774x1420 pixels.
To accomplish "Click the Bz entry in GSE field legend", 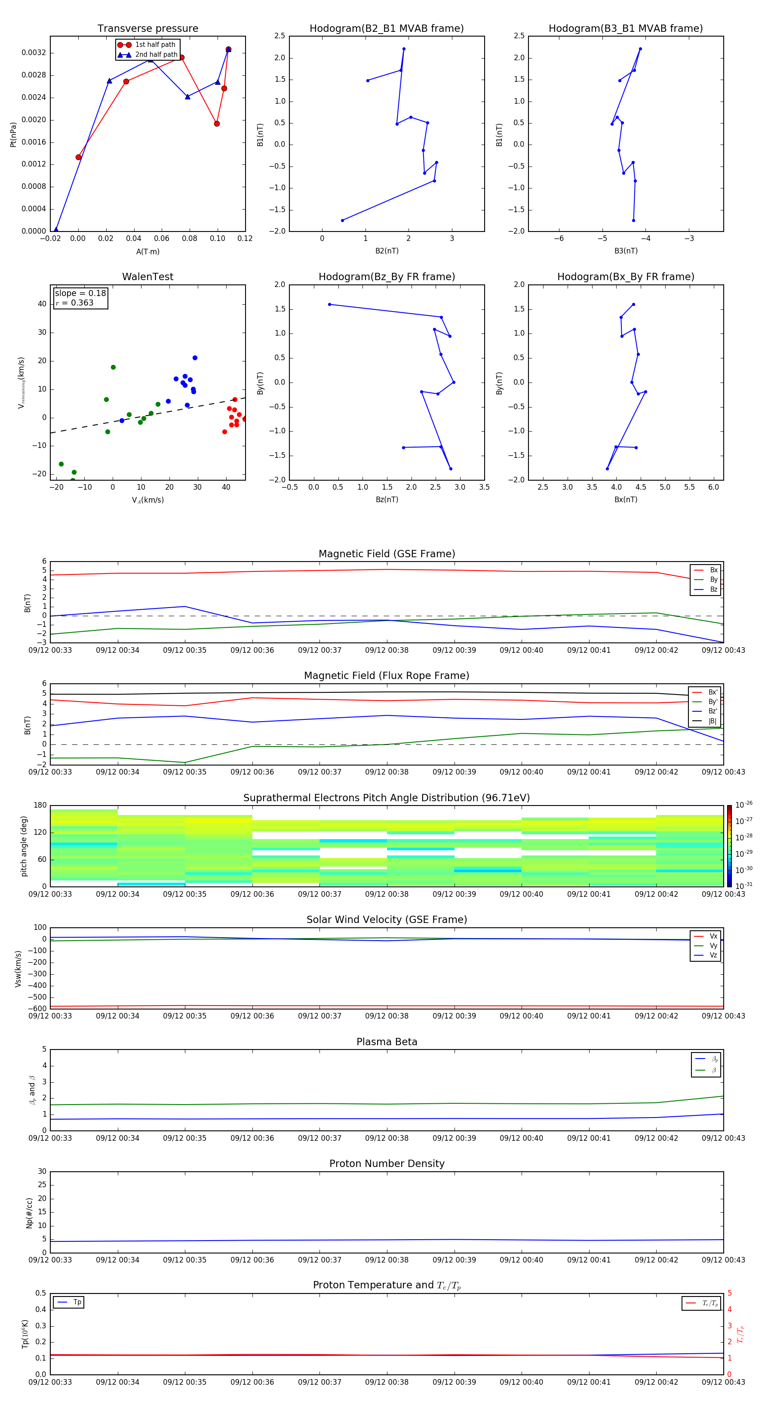I will pyautogui.click(x=706, y=589).
